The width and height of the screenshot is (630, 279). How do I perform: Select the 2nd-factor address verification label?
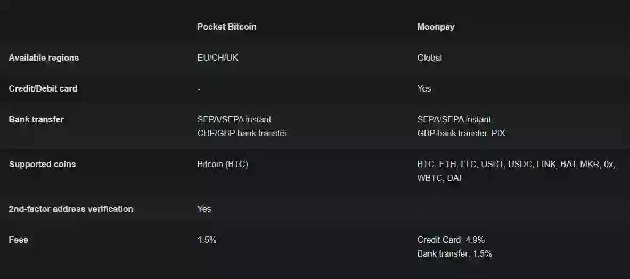pyautogui.click(x=71, y=209)
